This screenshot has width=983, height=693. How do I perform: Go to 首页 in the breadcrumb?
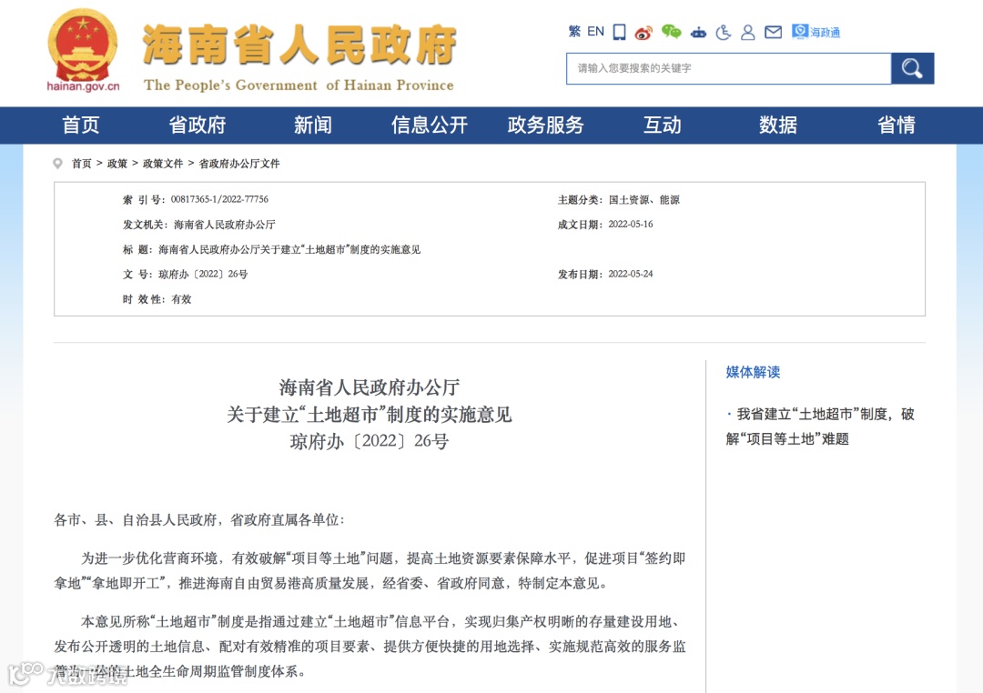pyautogui.click(x=82, y=164)
